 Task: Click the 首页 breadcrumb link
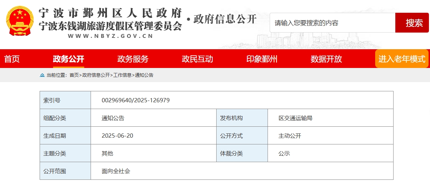(74, 75)
